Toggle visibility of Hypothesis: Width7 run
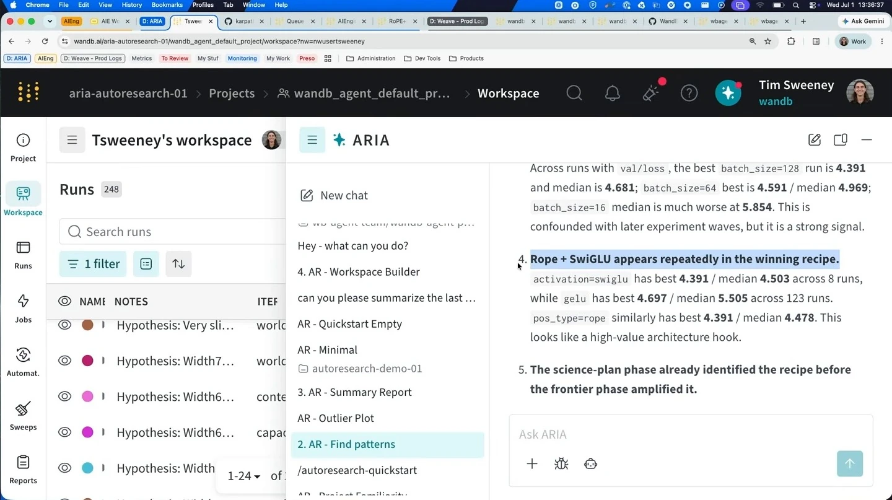The height and width of the screenshot is (500, 892). (65, 361)
